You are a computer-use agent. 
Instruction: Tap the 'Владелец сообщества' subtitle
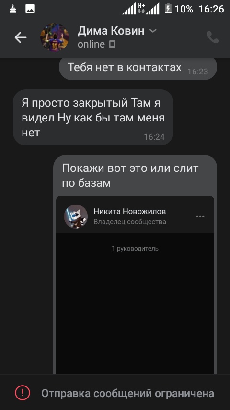[130, 222]
